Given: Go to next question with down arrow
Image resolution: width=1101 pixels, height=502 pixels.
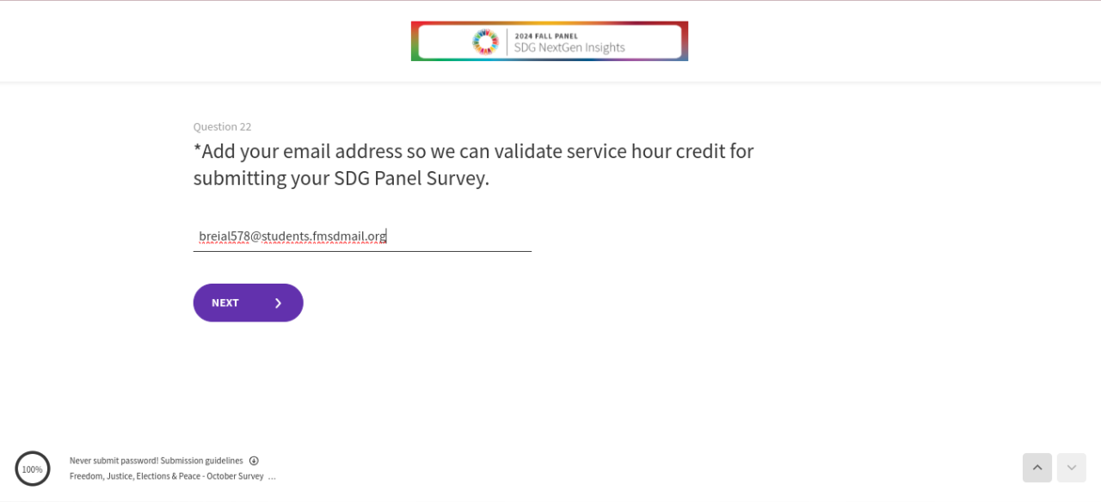Looking at the screenshot, I should click(1071, 468).
